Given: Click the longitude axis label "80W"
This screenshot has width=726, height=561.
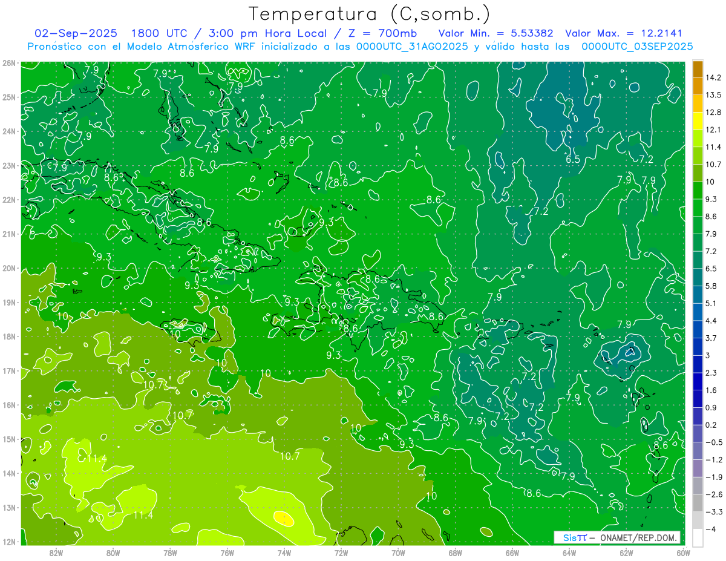Looking at the screenshot, I should coord(113,553).
